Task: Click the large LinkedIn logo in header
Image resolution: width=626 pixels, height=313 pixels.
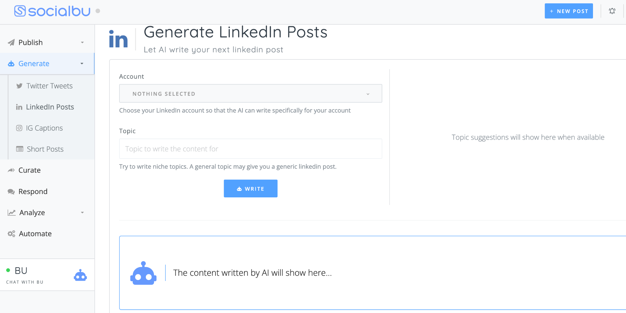Action: tap(118, 39)
